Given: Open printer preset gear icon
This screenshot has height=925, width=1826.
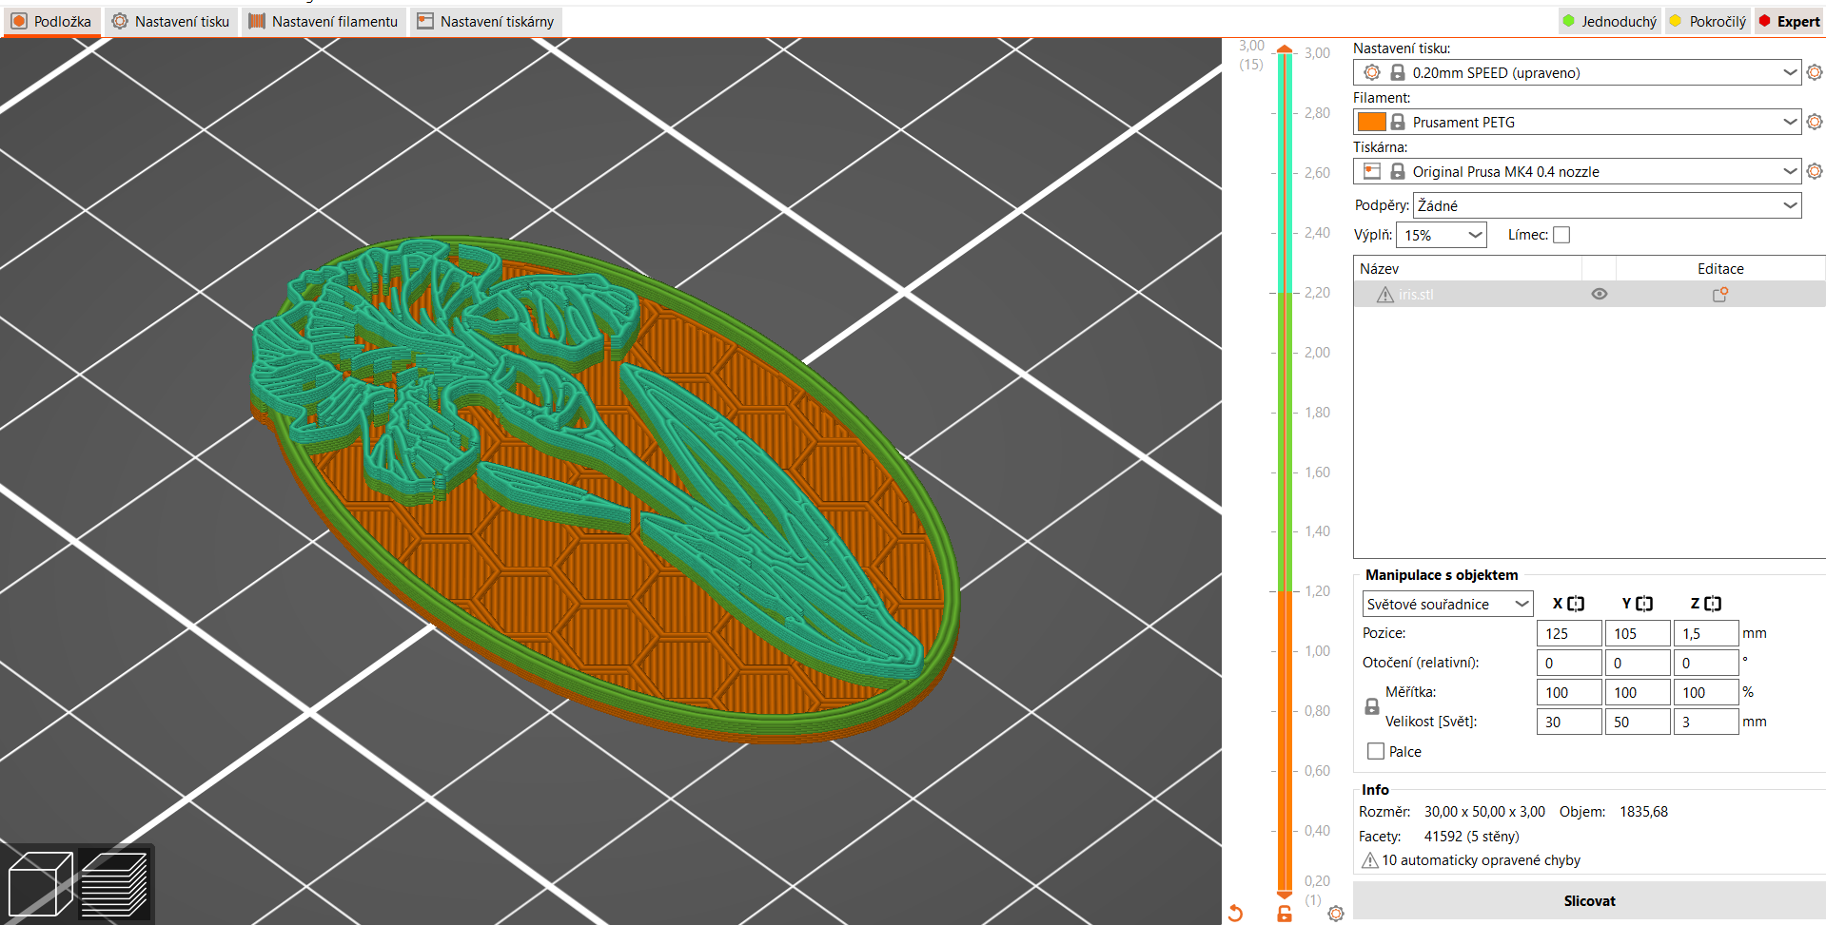Looking at the screenshot, I should (1815, 171).
